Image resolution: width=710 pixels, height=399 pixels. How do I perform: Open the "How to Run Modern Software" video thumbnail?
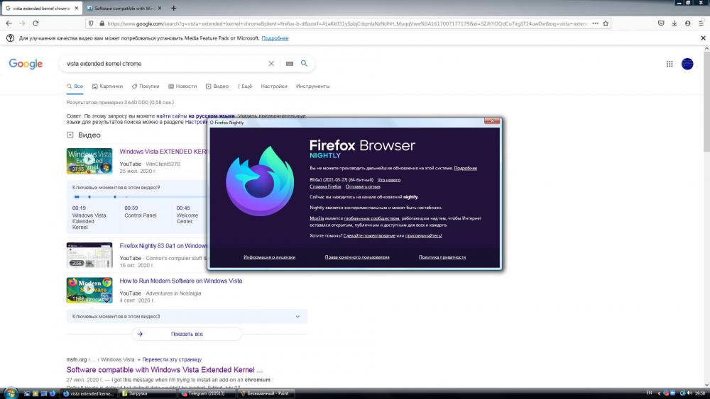(89, 289)
